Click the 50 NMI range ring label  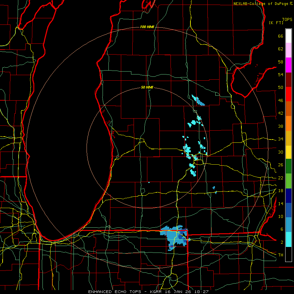pos(147,87)
